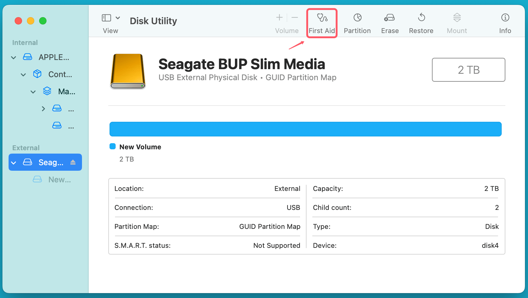This screenshot has width=528, height=298.
Task: Click the blue storage usage bar
Action: tap(305, 129)
